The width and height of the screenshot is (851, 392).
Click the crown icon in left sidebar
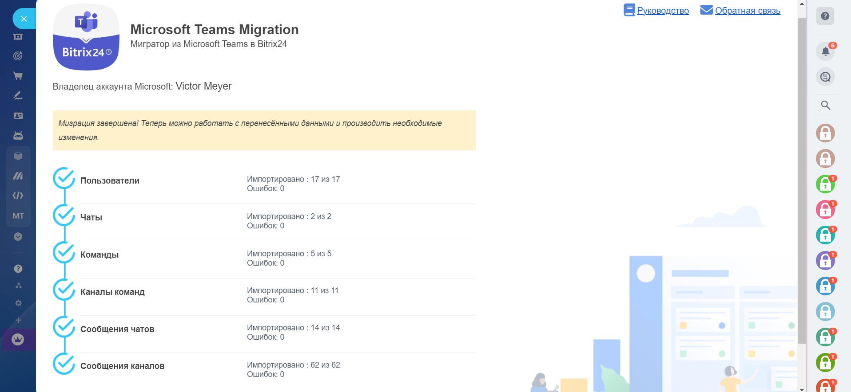pyautogui.click(x=18, y=340)
